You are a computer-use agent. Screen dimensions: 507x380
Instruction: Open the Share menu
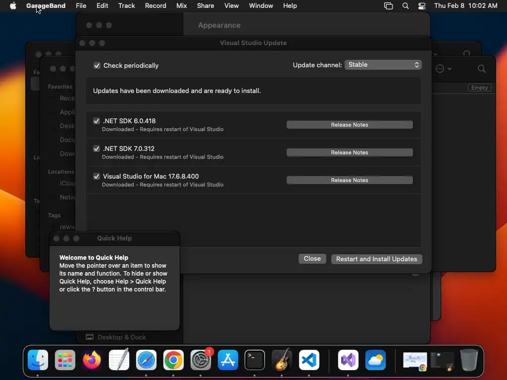(x=205, y=5)
